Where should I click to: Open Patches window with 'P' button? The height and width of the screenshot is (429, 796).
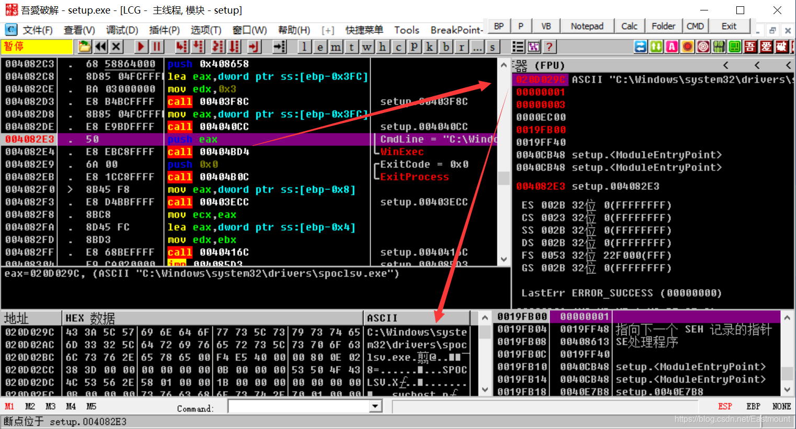click(414, 47)
